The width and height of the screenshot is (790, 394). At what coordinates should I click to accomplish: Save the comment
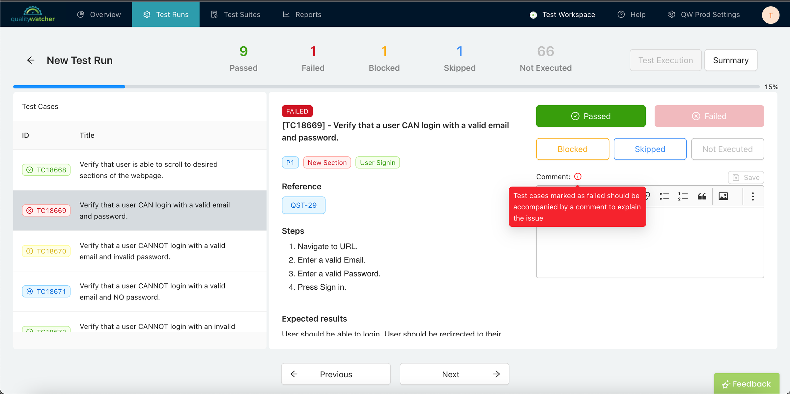tap(746, 177)
